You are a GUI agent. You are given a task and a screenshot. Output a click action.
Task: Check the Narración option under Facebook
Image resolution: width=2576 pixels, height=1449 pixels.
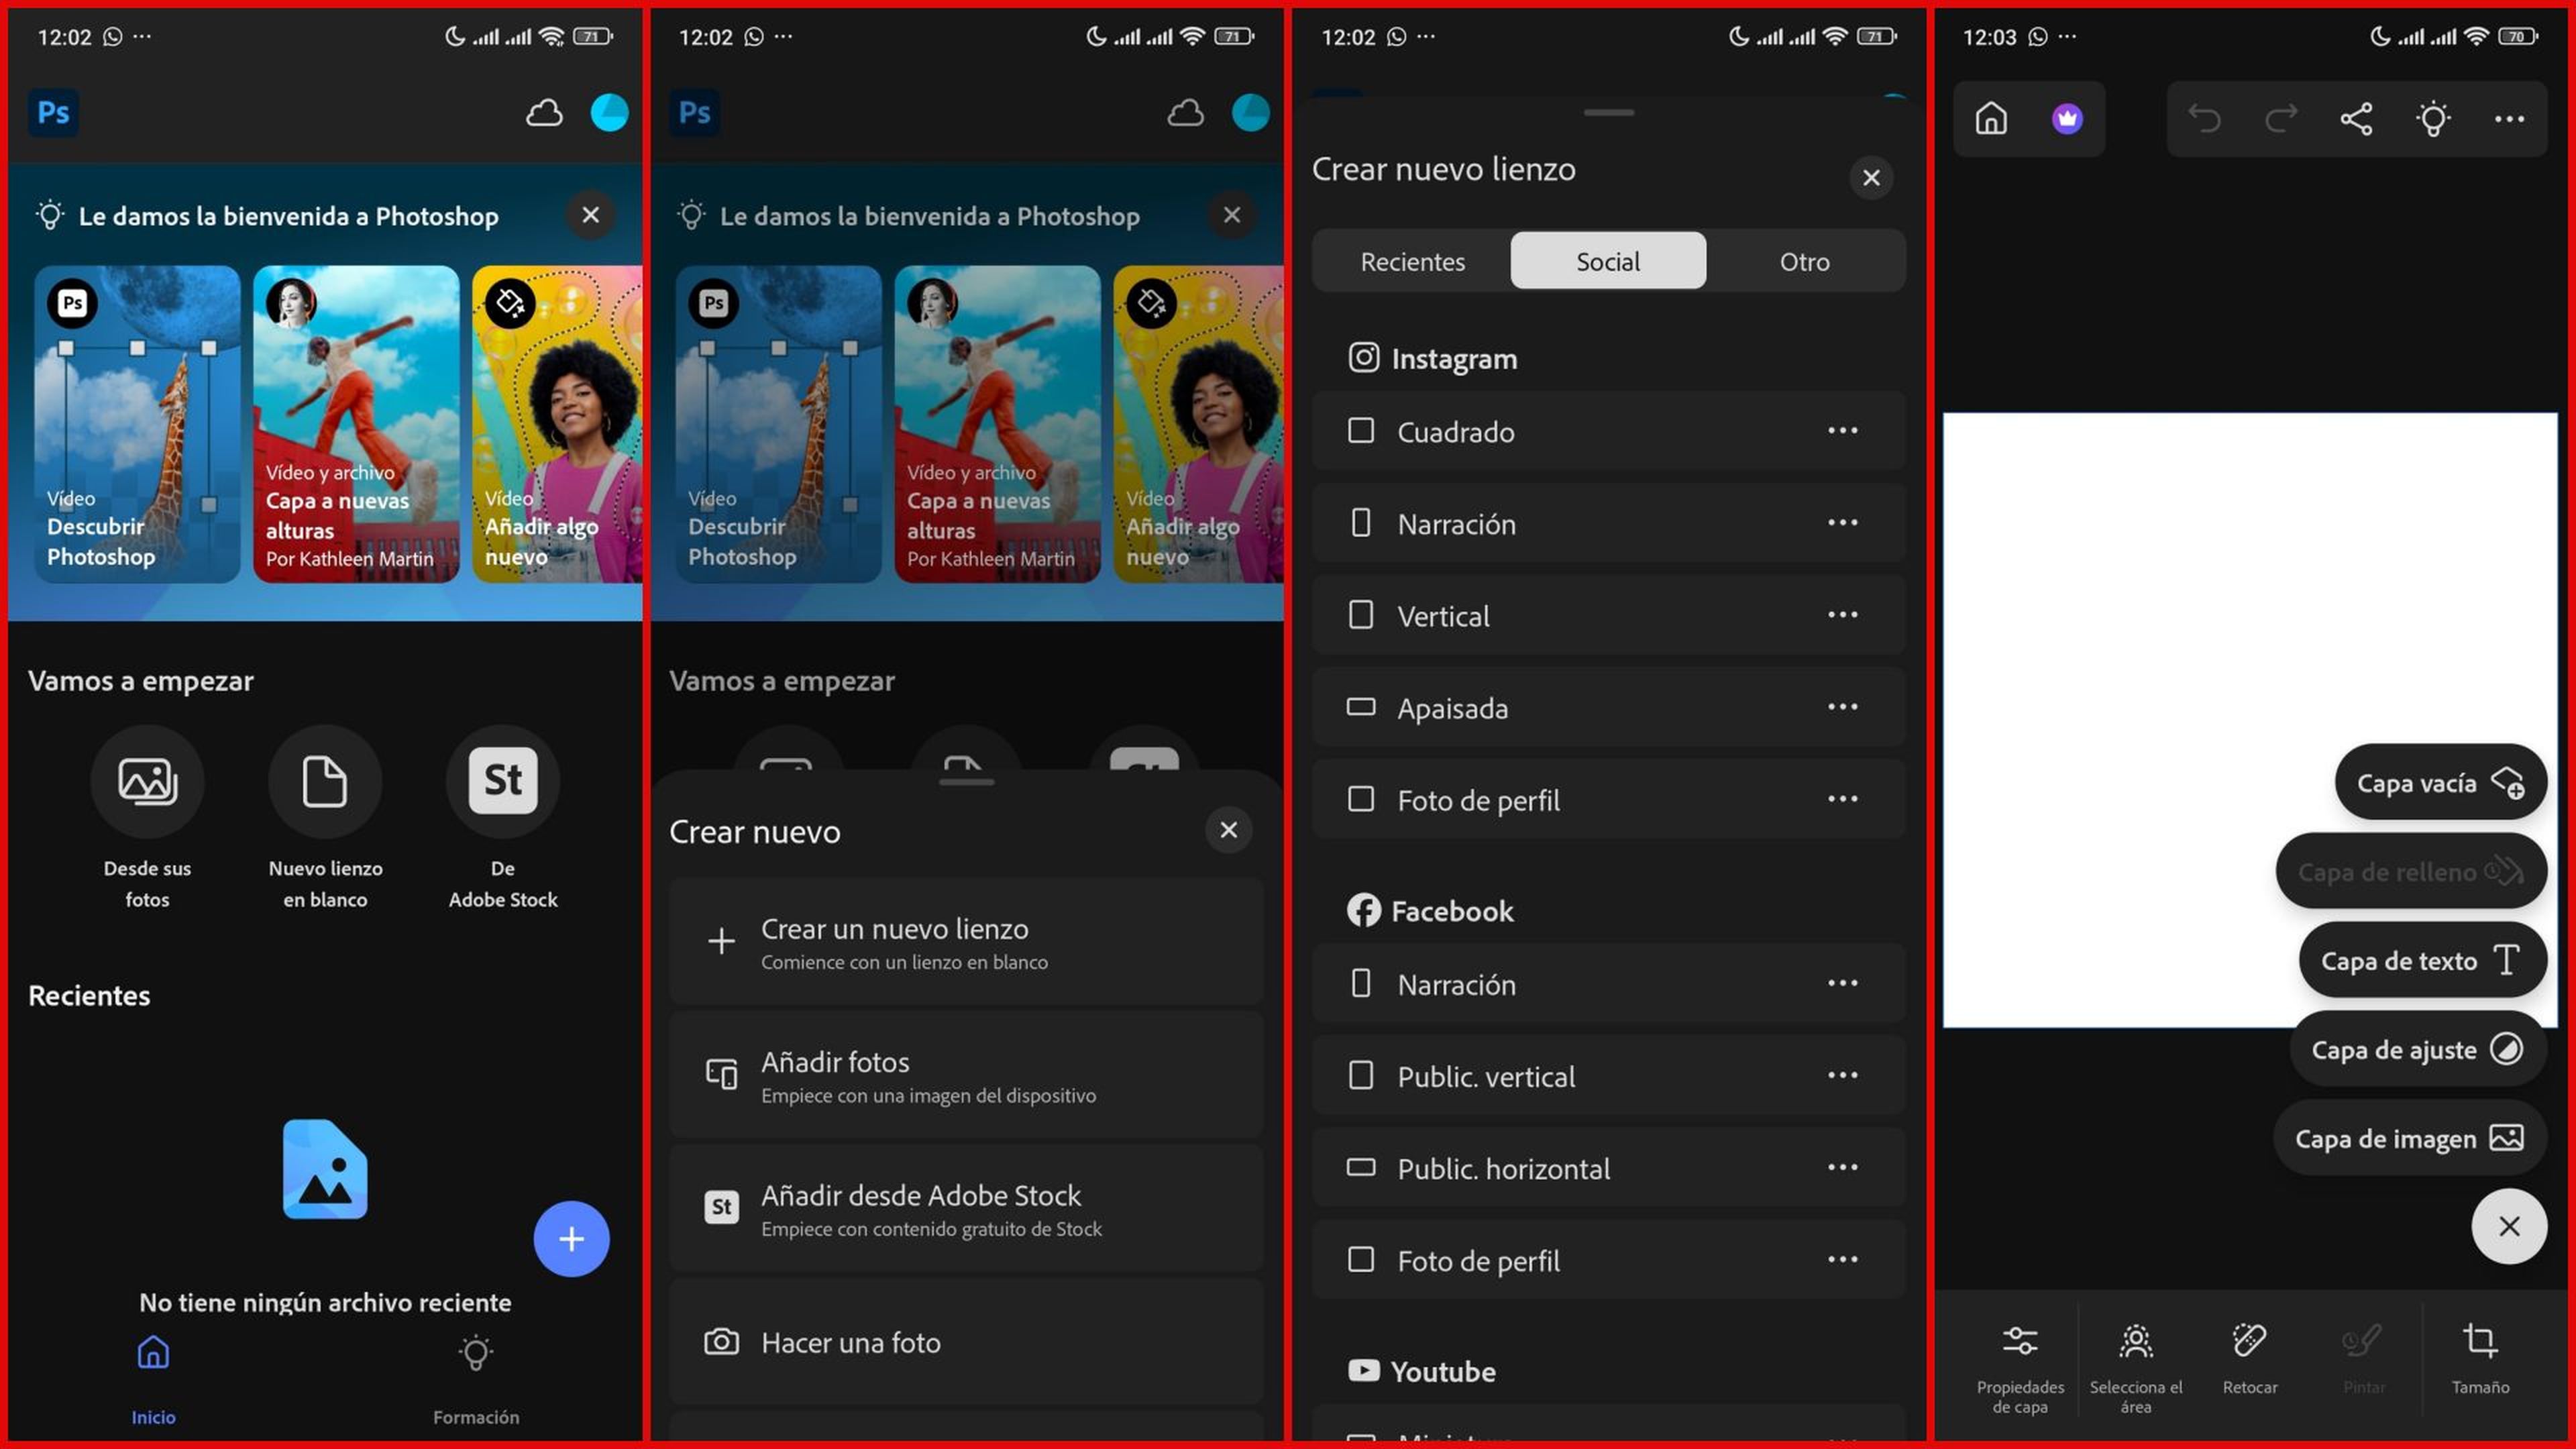tap(1456, 984)
